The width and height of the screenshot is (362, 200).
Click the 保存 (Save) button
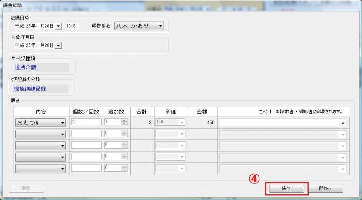pos(285,188)
